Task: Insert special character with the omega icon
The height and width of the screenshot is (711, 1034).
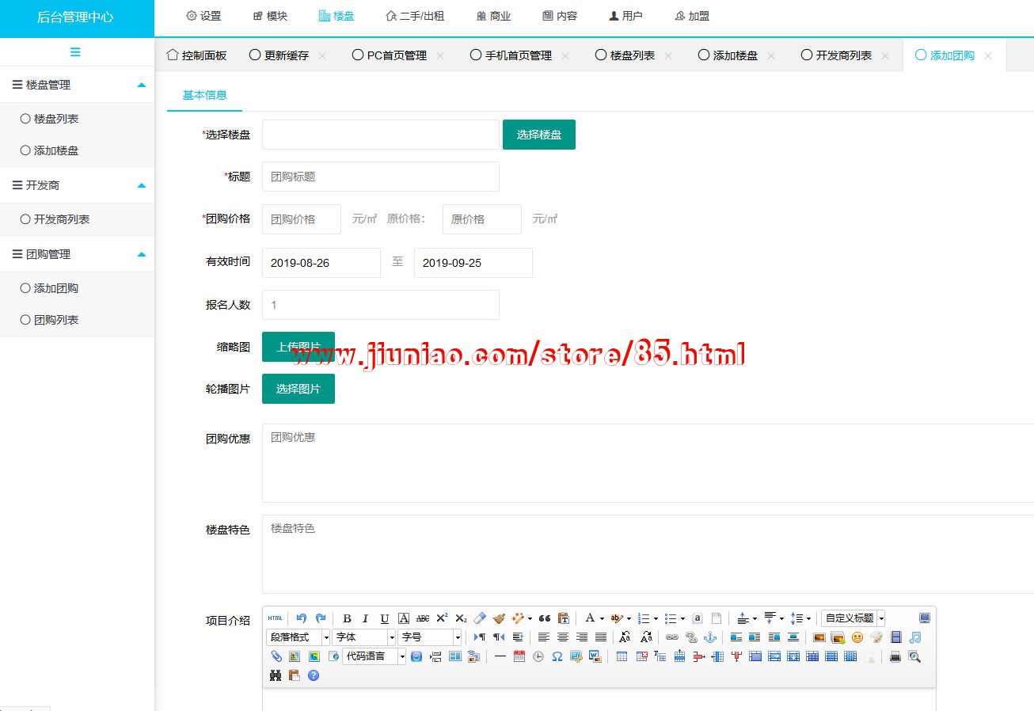Action: coord(557,656)
